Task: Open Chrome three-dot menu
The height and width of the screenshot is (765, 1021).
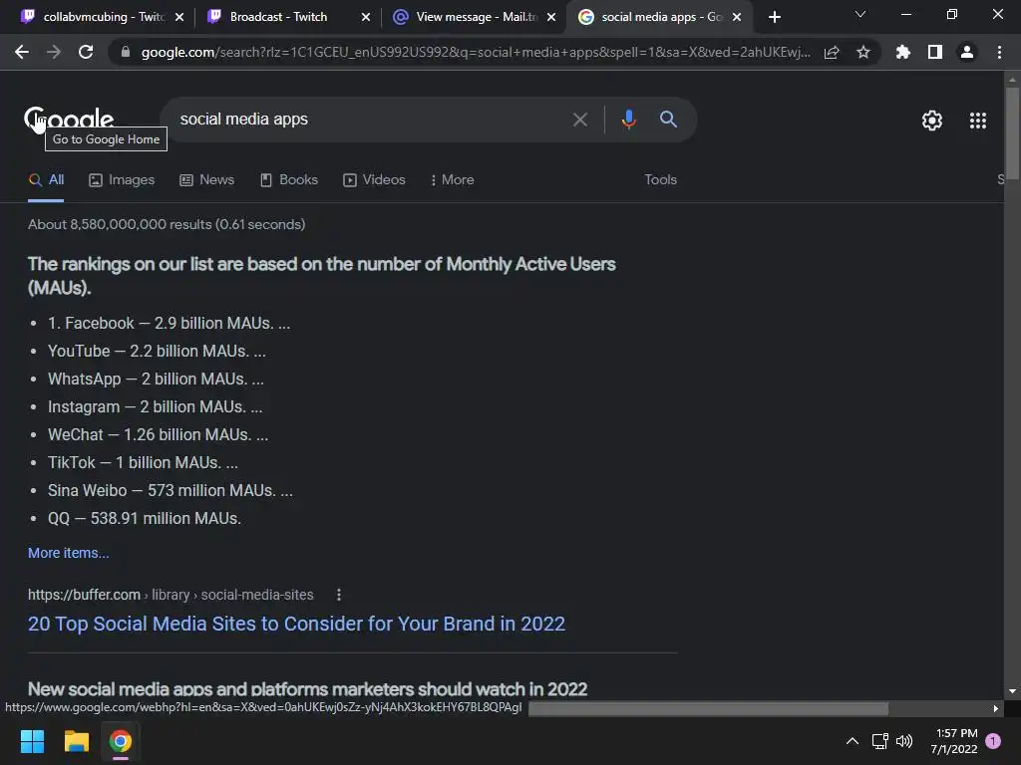Action: [999, 52]
